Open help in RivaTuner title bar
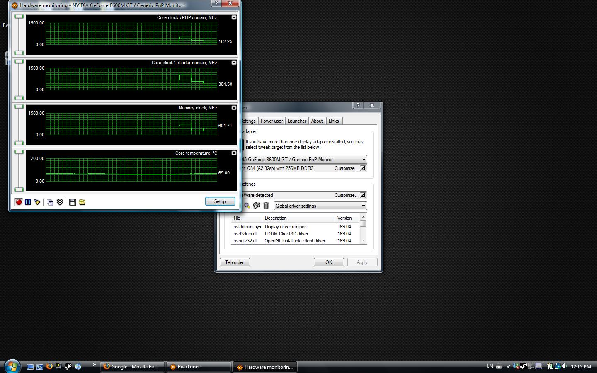Screen dimensions: 597x373 [358, 106]
